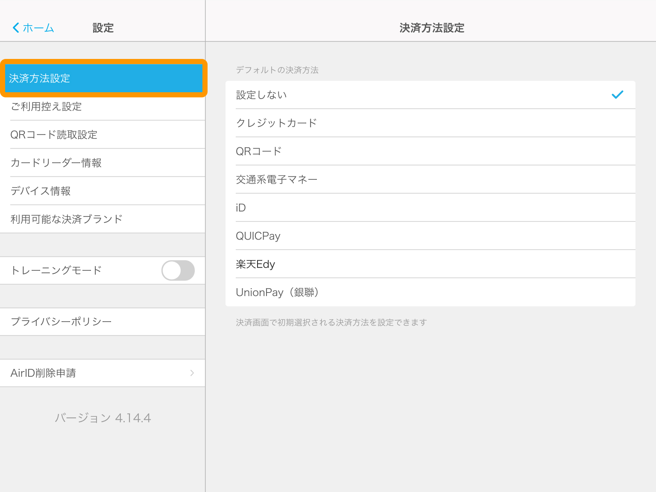Choose UnionPay（銀聯） as default payment
The height and width of the screenshot is (492, 656).
430,292
